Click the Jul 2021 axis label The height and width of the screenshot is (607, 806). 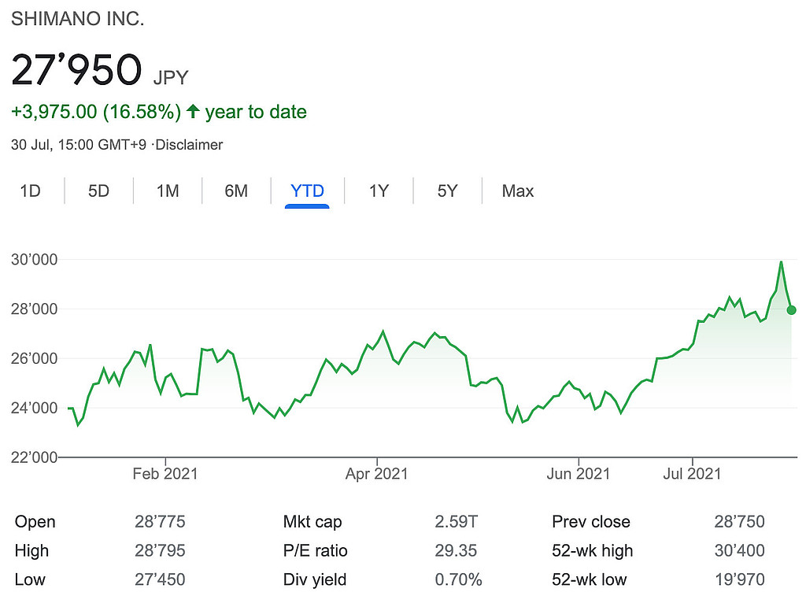pyautogui.click(x=693, y=474)
